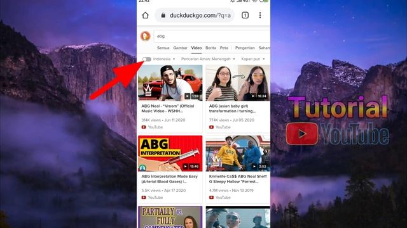The width and height of the screenshot is (407, 228).
Task: Click YouTube icon under ABG Interpretation video
Action: [x=144, y=197]
